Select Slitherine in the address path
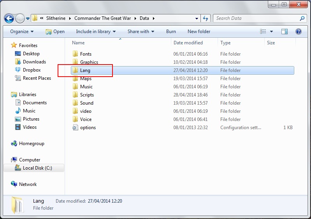Image resolution: width=311 pixels, height=219 pixels. click(x=56, y=18)
